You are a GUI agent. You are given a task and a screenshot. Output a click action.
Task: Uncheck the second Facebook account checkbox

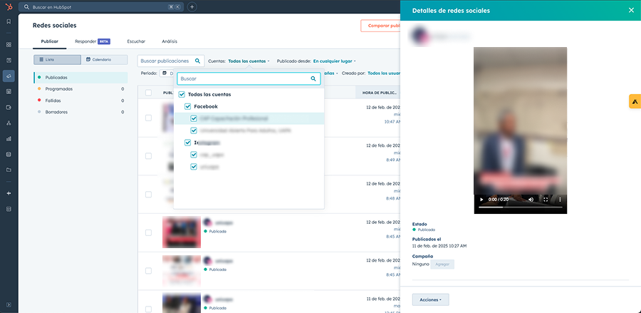tap(194, 130)
